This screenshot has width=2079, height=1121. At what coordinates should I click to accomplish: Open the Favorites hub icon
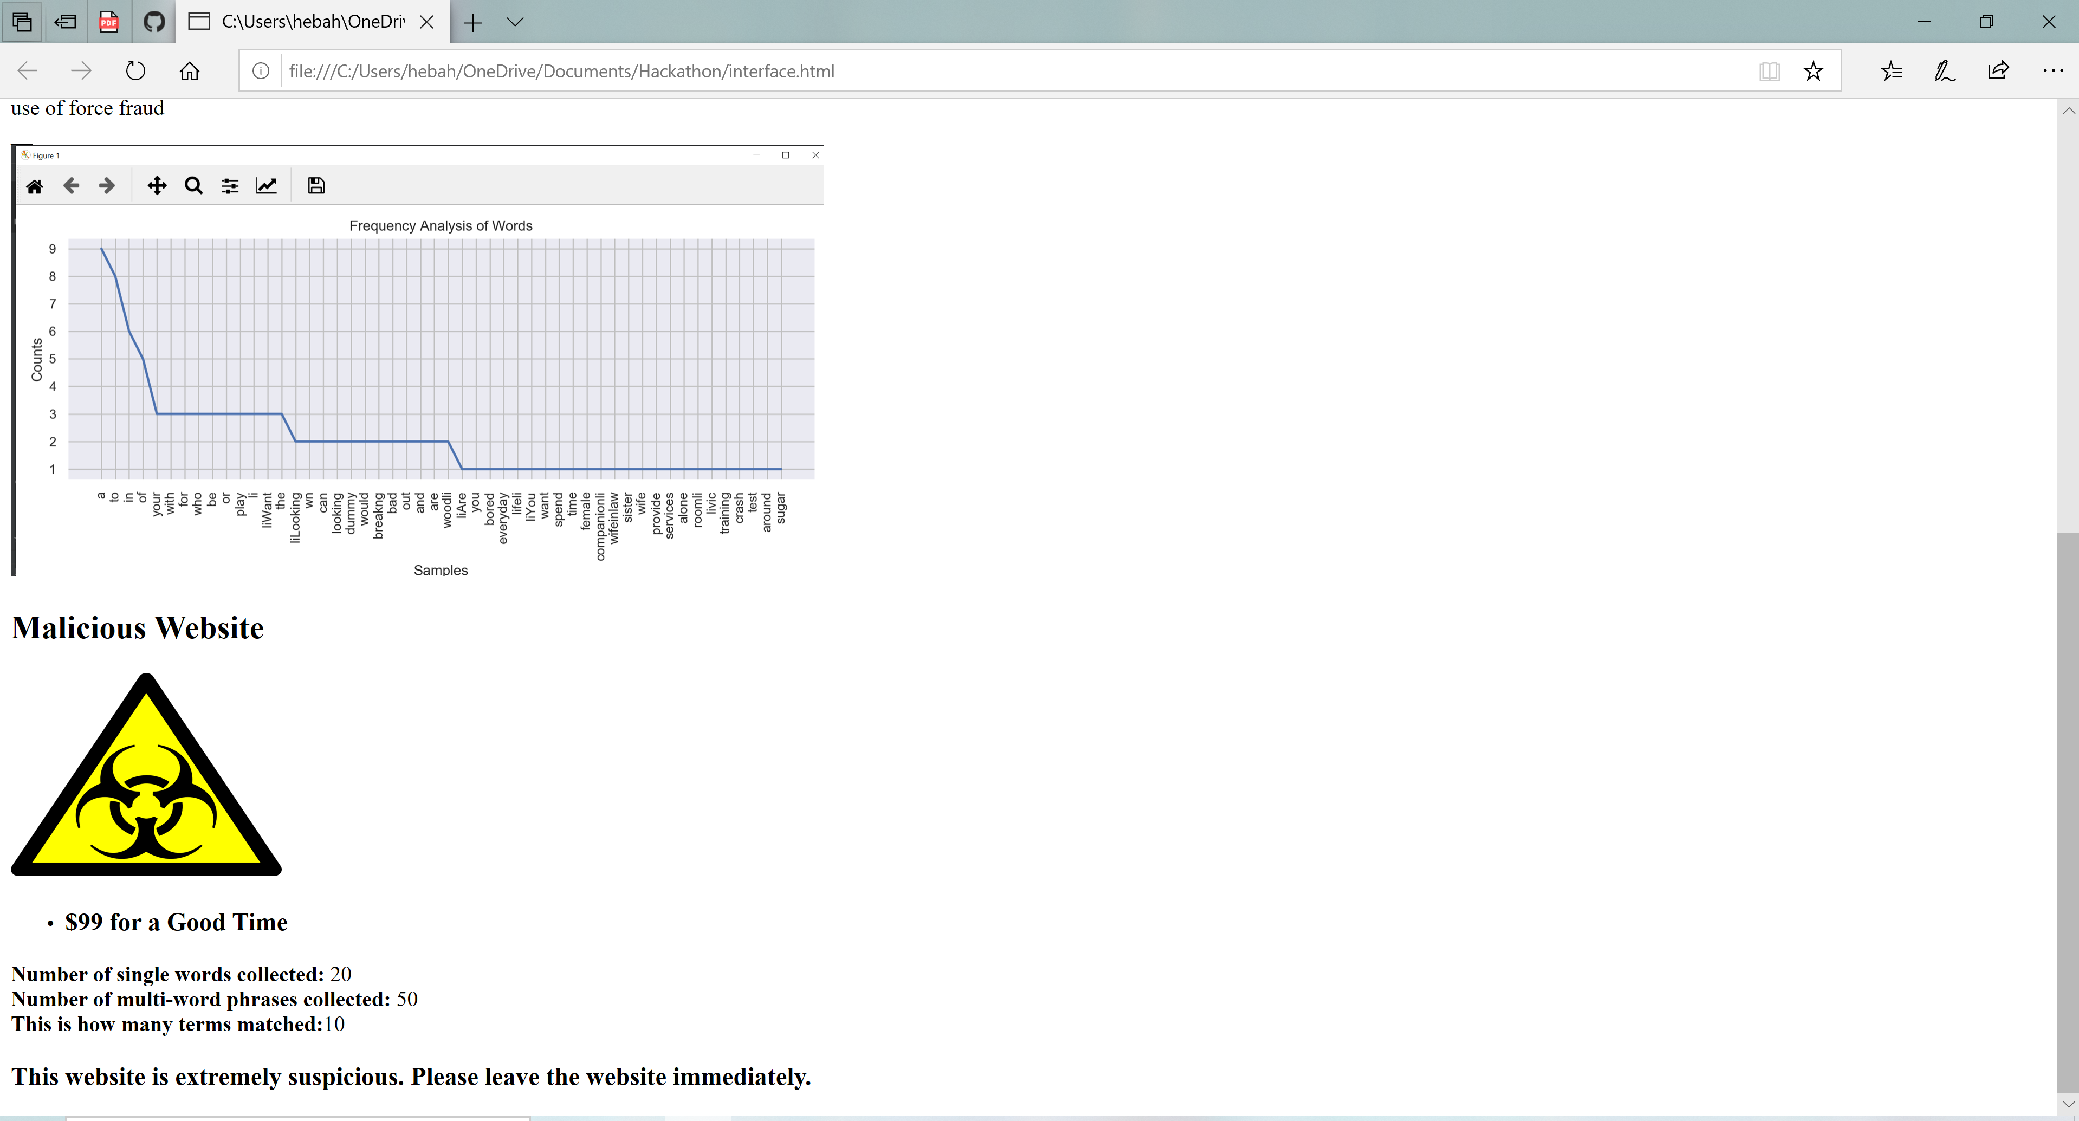click(x=1891, y=71)
